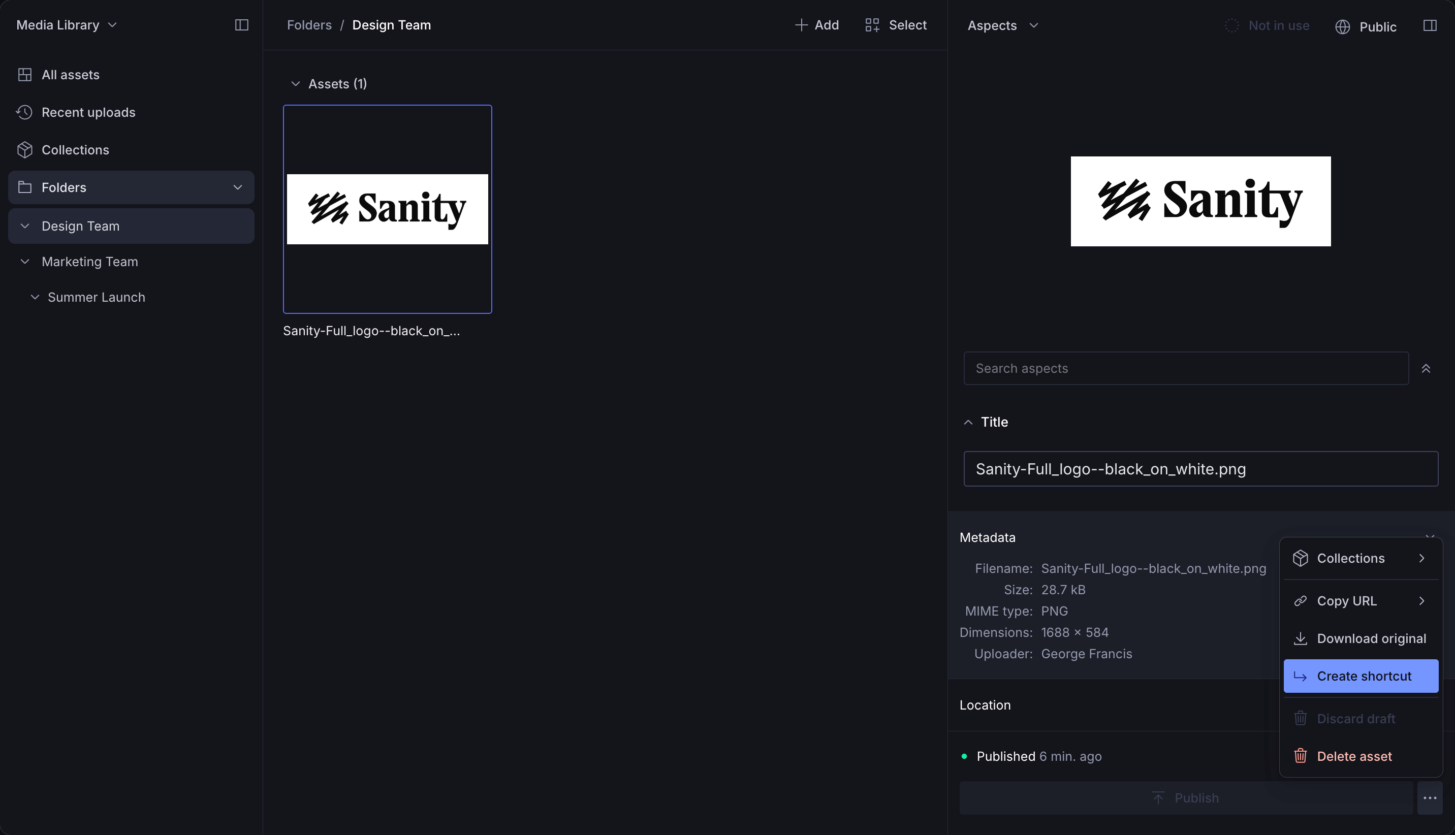Click the Published 6 min. ago status

pos(1038,756)
